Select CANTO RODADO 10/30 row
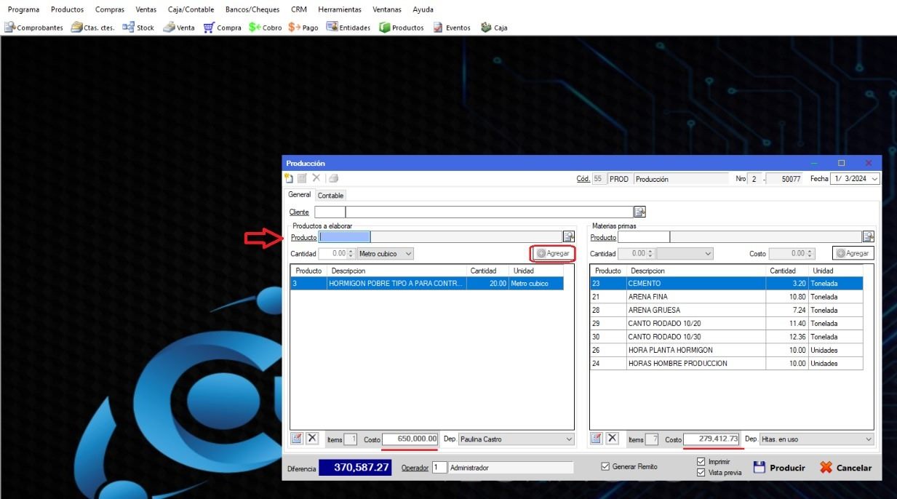The height and width of the screenshot is (499, 897). click(727, 337)
